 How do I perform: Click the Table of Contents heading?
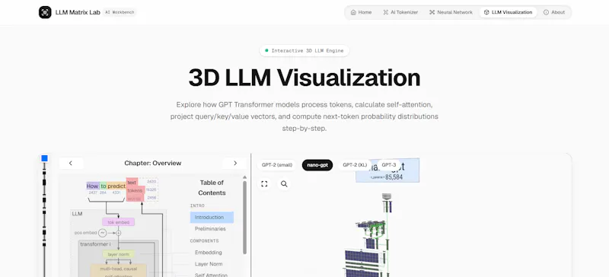[x=212, y=188]
